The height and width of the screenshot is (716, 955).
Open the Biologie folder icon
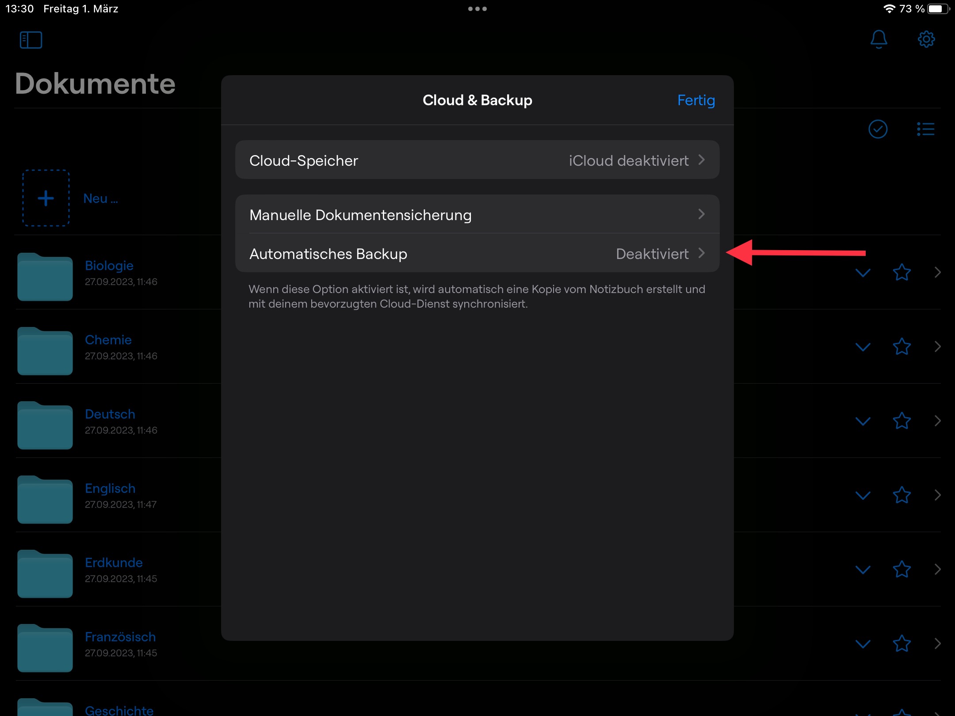coord(45,277)
